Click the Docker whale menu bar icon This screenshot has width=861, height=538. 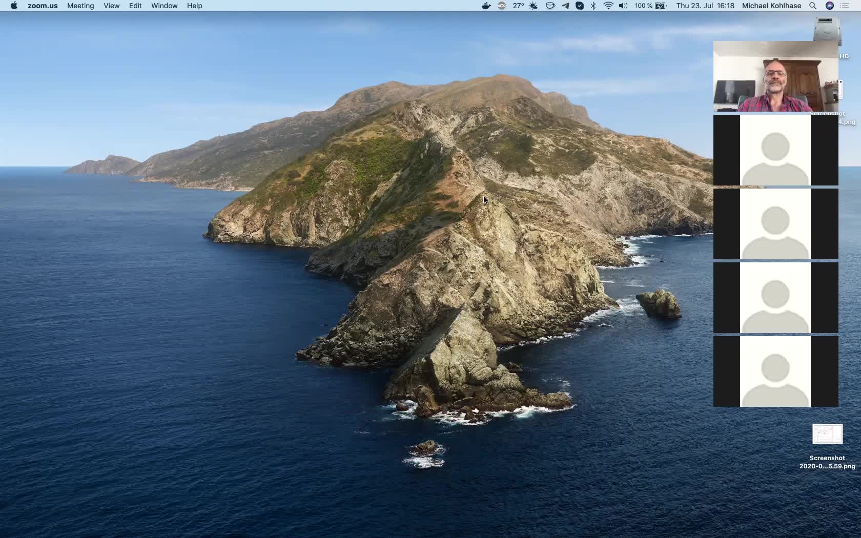485,6
